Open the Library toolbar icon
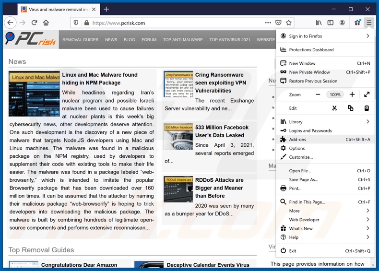The image size is (379, 271). tap(319, 23)
